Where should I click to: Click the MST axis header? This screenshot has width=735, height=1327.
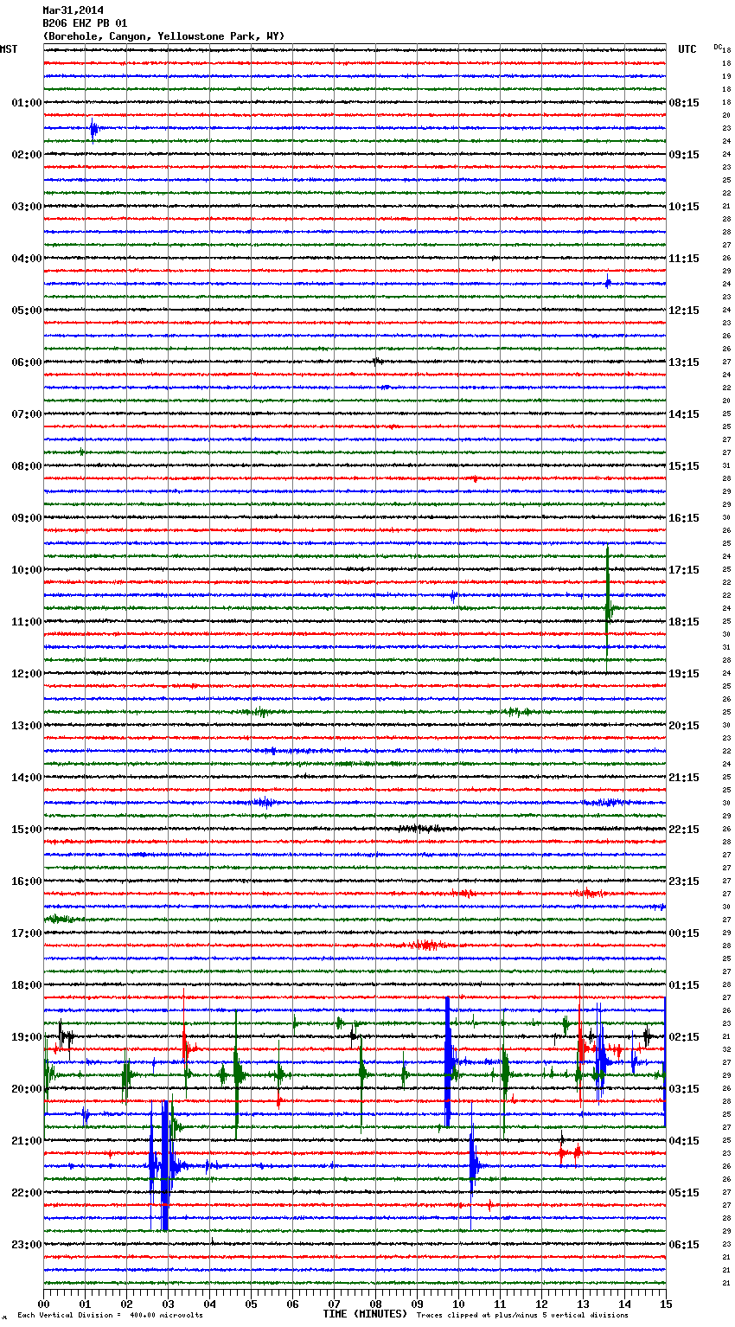coord(9,49)
